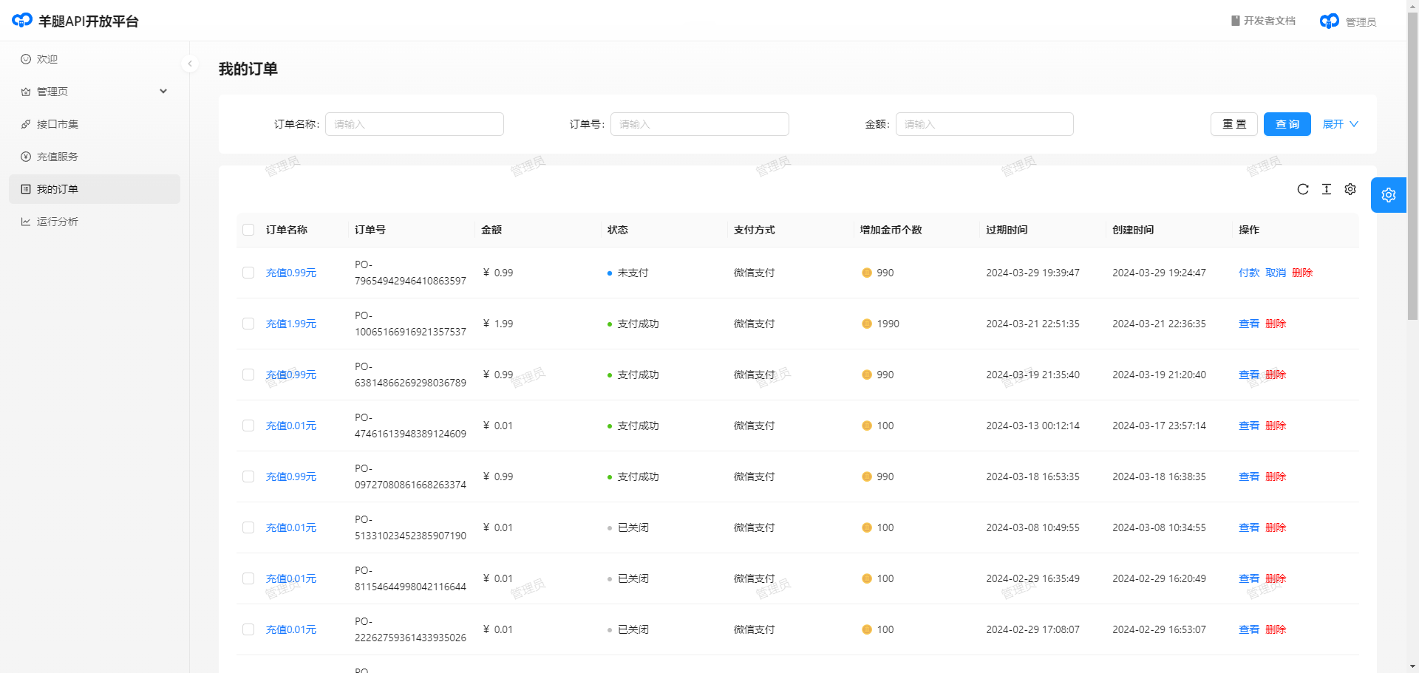Image resolution: width=1419 pixels, height=673 pixels.
Task: Click 付款 for the unpaid order
Action: [1248, 273]
